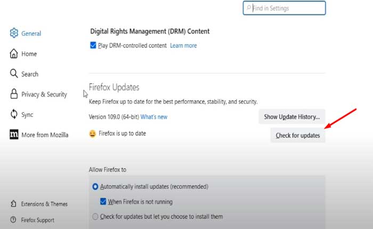Click the Home house icon

click(14, 54)
